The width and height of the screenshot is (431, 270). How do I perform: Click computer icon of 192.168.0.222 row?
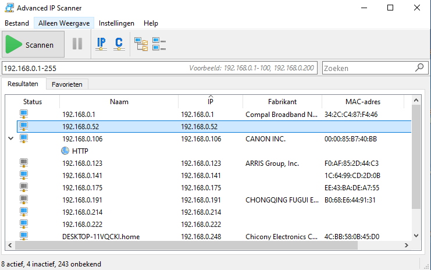click(24, 224)
